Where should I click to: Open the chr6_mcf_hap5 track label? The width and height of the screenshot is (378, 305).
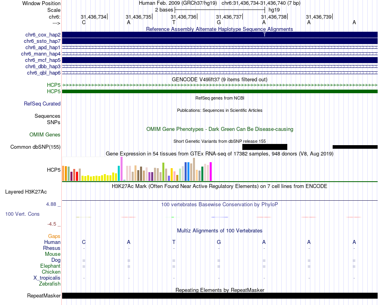click(43, 60)
